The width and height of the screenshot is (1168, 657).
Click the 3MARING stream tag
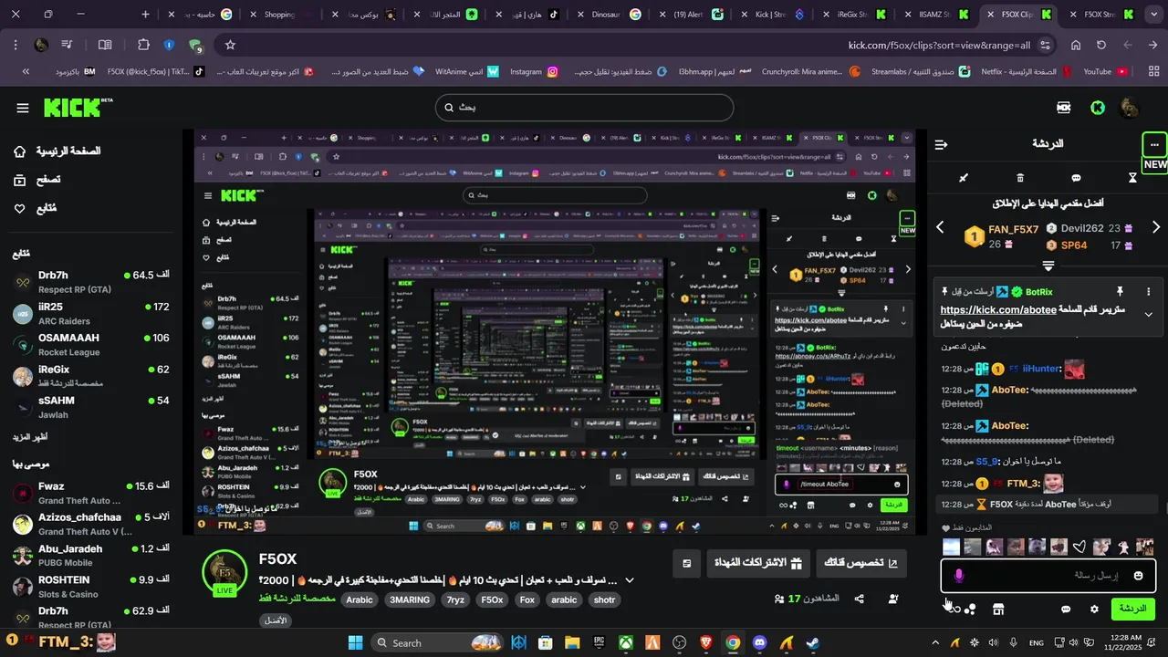click(x=410, y=600)
